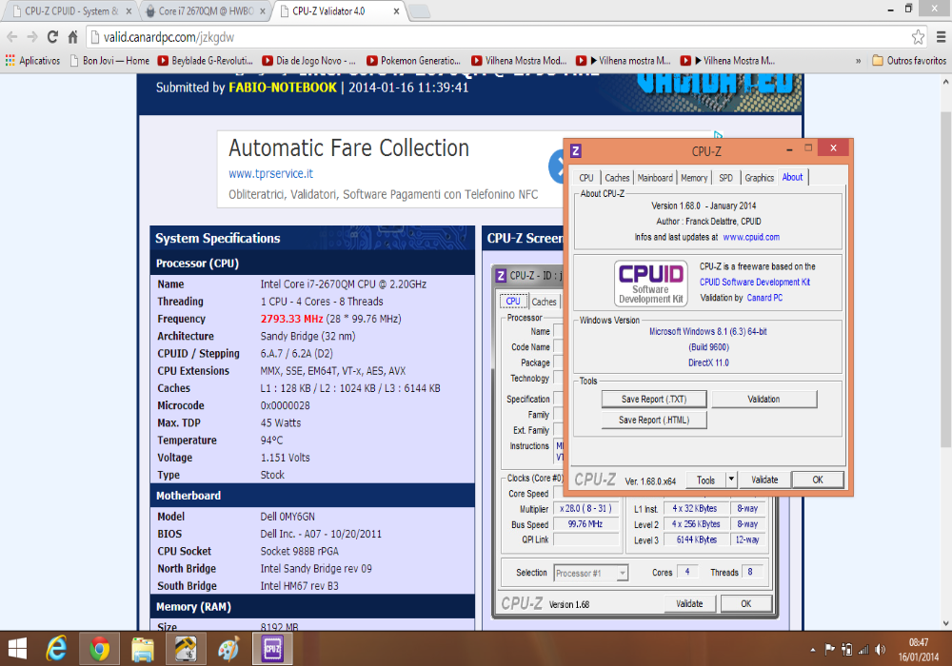Click the Canard PC validation link

coord(764,298)
